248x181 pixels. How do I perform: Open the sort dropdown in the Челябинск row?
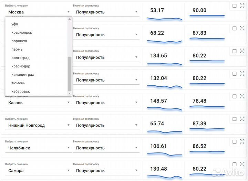(136, 148)
